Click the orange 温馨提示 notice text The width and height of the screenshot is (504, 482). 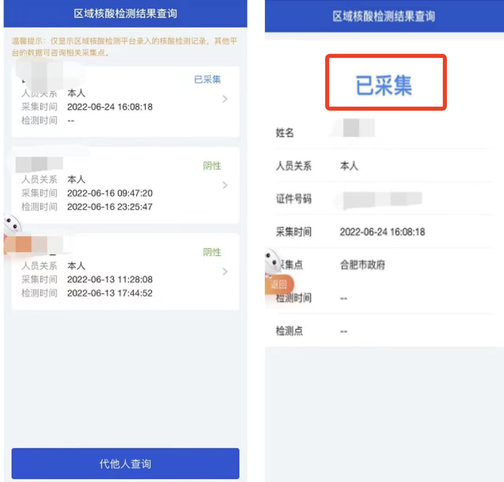(125, 47)
